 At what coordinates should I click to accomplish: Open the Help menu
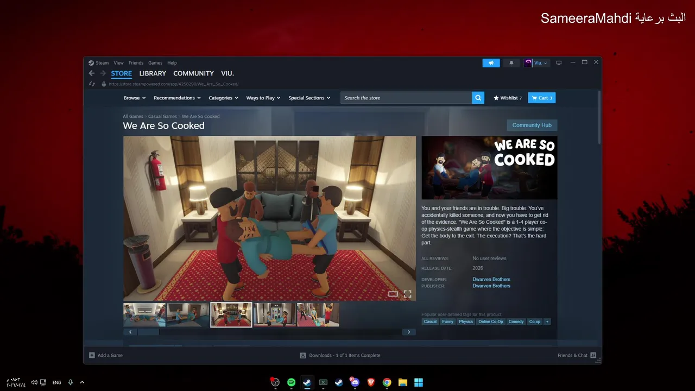[x=172, y=63]
